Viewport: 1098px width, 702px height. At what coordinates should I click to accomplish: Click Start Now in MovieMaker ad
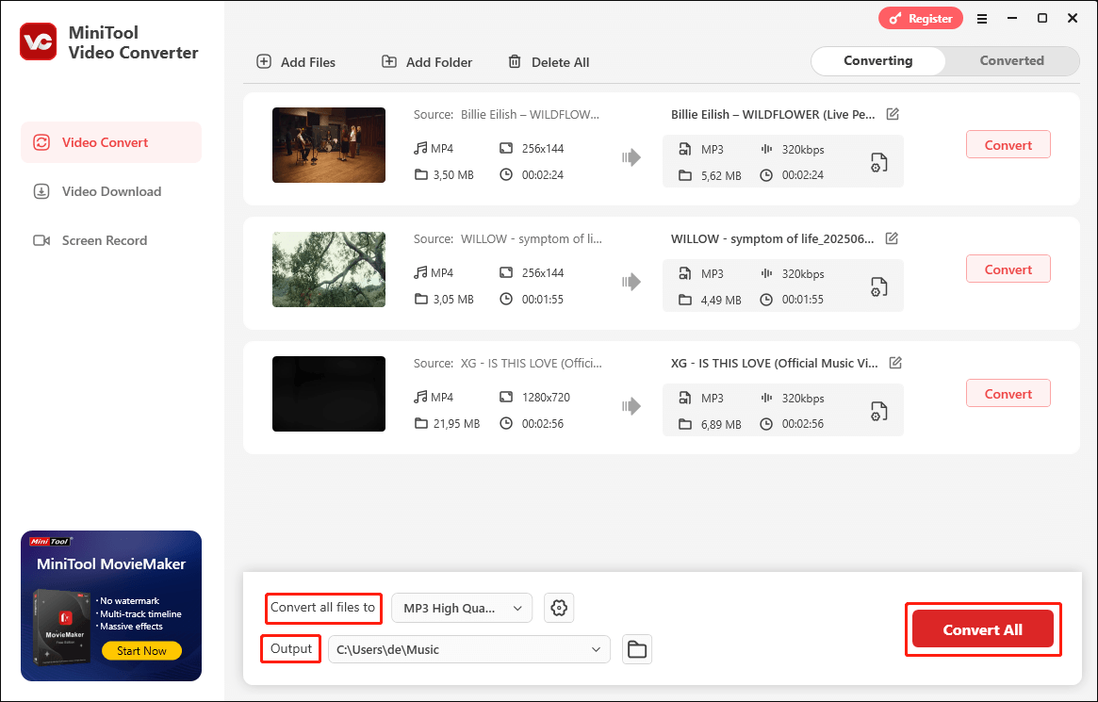[x=141, y=650]
